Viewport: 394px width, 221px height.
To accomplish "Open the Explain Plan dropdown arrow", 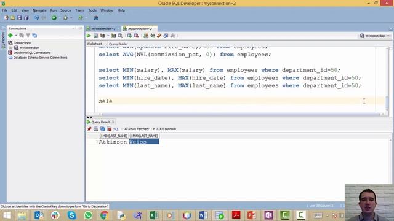I will pyautogui.click(x=108, y=36).
